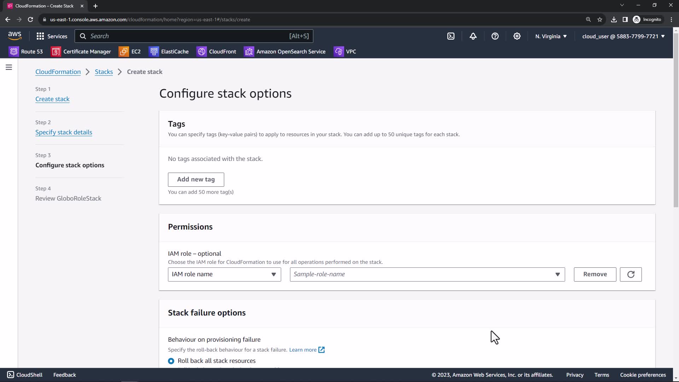Click the Remove button for IAM role

(595, 274)
